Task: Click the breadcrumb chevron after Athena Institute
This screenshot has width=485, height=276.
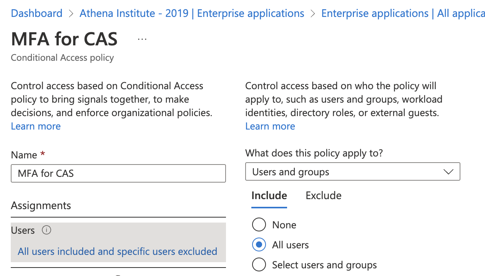Action: click(313, 13)
